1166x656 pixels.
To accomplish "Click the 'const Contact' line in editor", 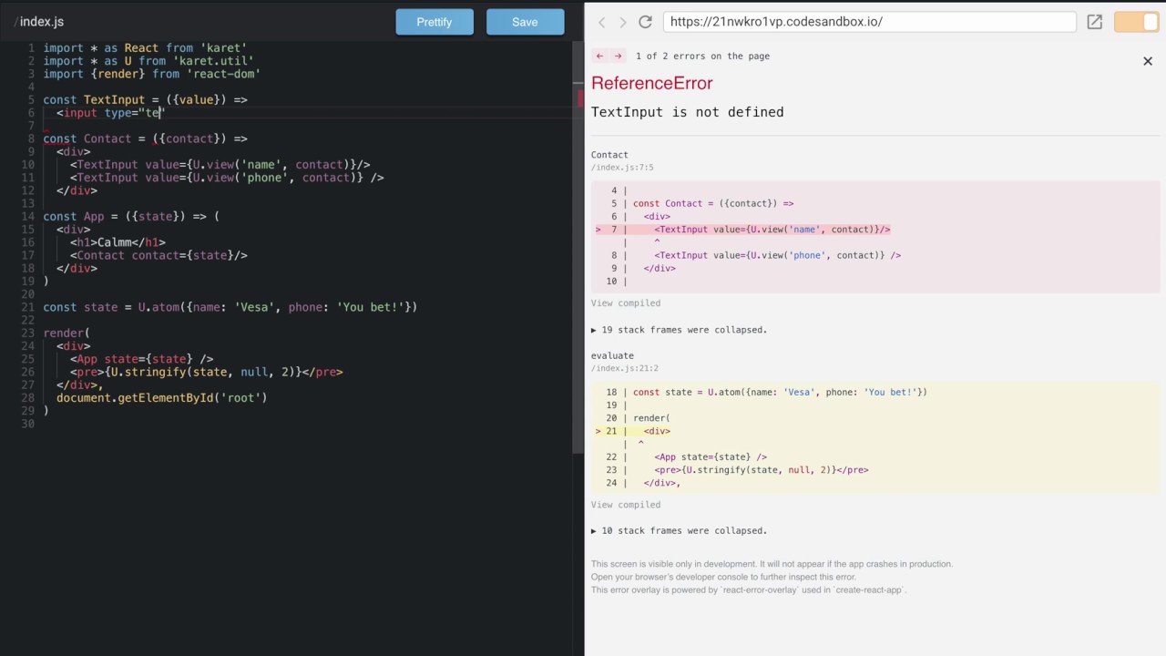I will coord(146,138).
